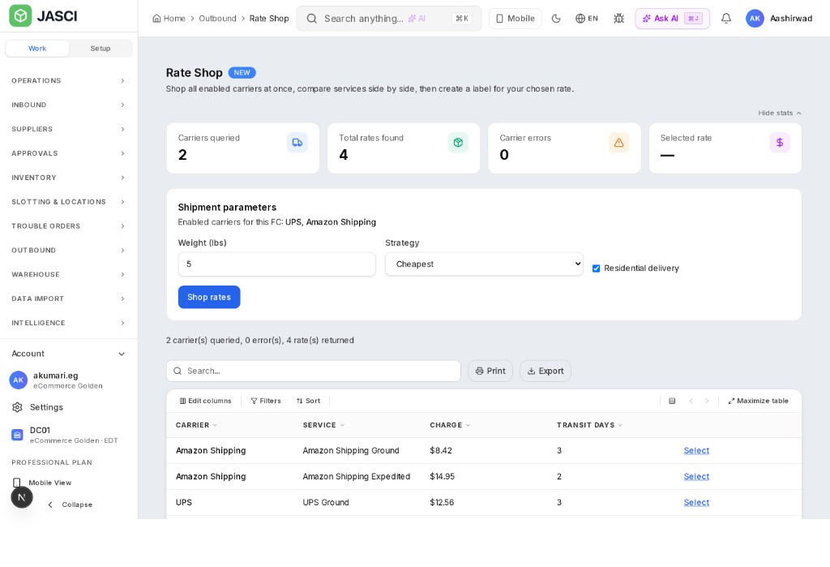830x567 pixels.
Task: Expand the Data Import section
Action: (69, 299)
